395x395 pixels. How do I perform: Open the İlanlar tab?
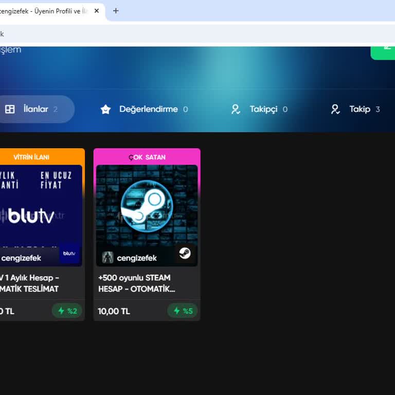pos(35,109)
